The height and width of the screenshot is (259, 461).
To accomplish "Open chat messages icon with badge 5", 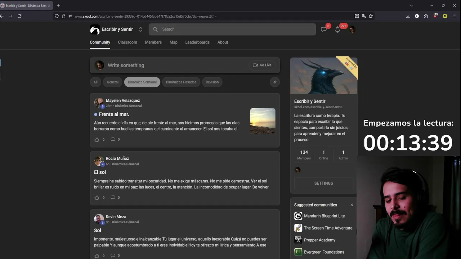I will coord(324,29).
